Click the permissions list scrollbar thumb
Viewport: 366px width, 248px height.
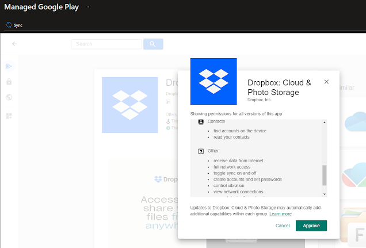pyautogui.click(x=325, y=175)
